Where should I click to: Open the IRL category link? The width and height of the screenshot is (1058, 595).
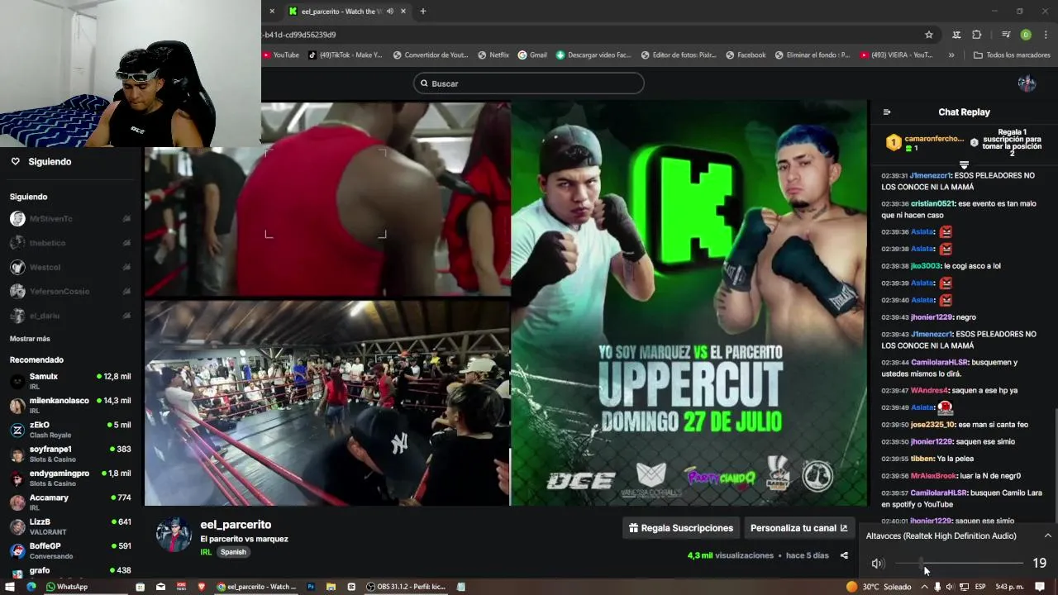click(206, 552)
